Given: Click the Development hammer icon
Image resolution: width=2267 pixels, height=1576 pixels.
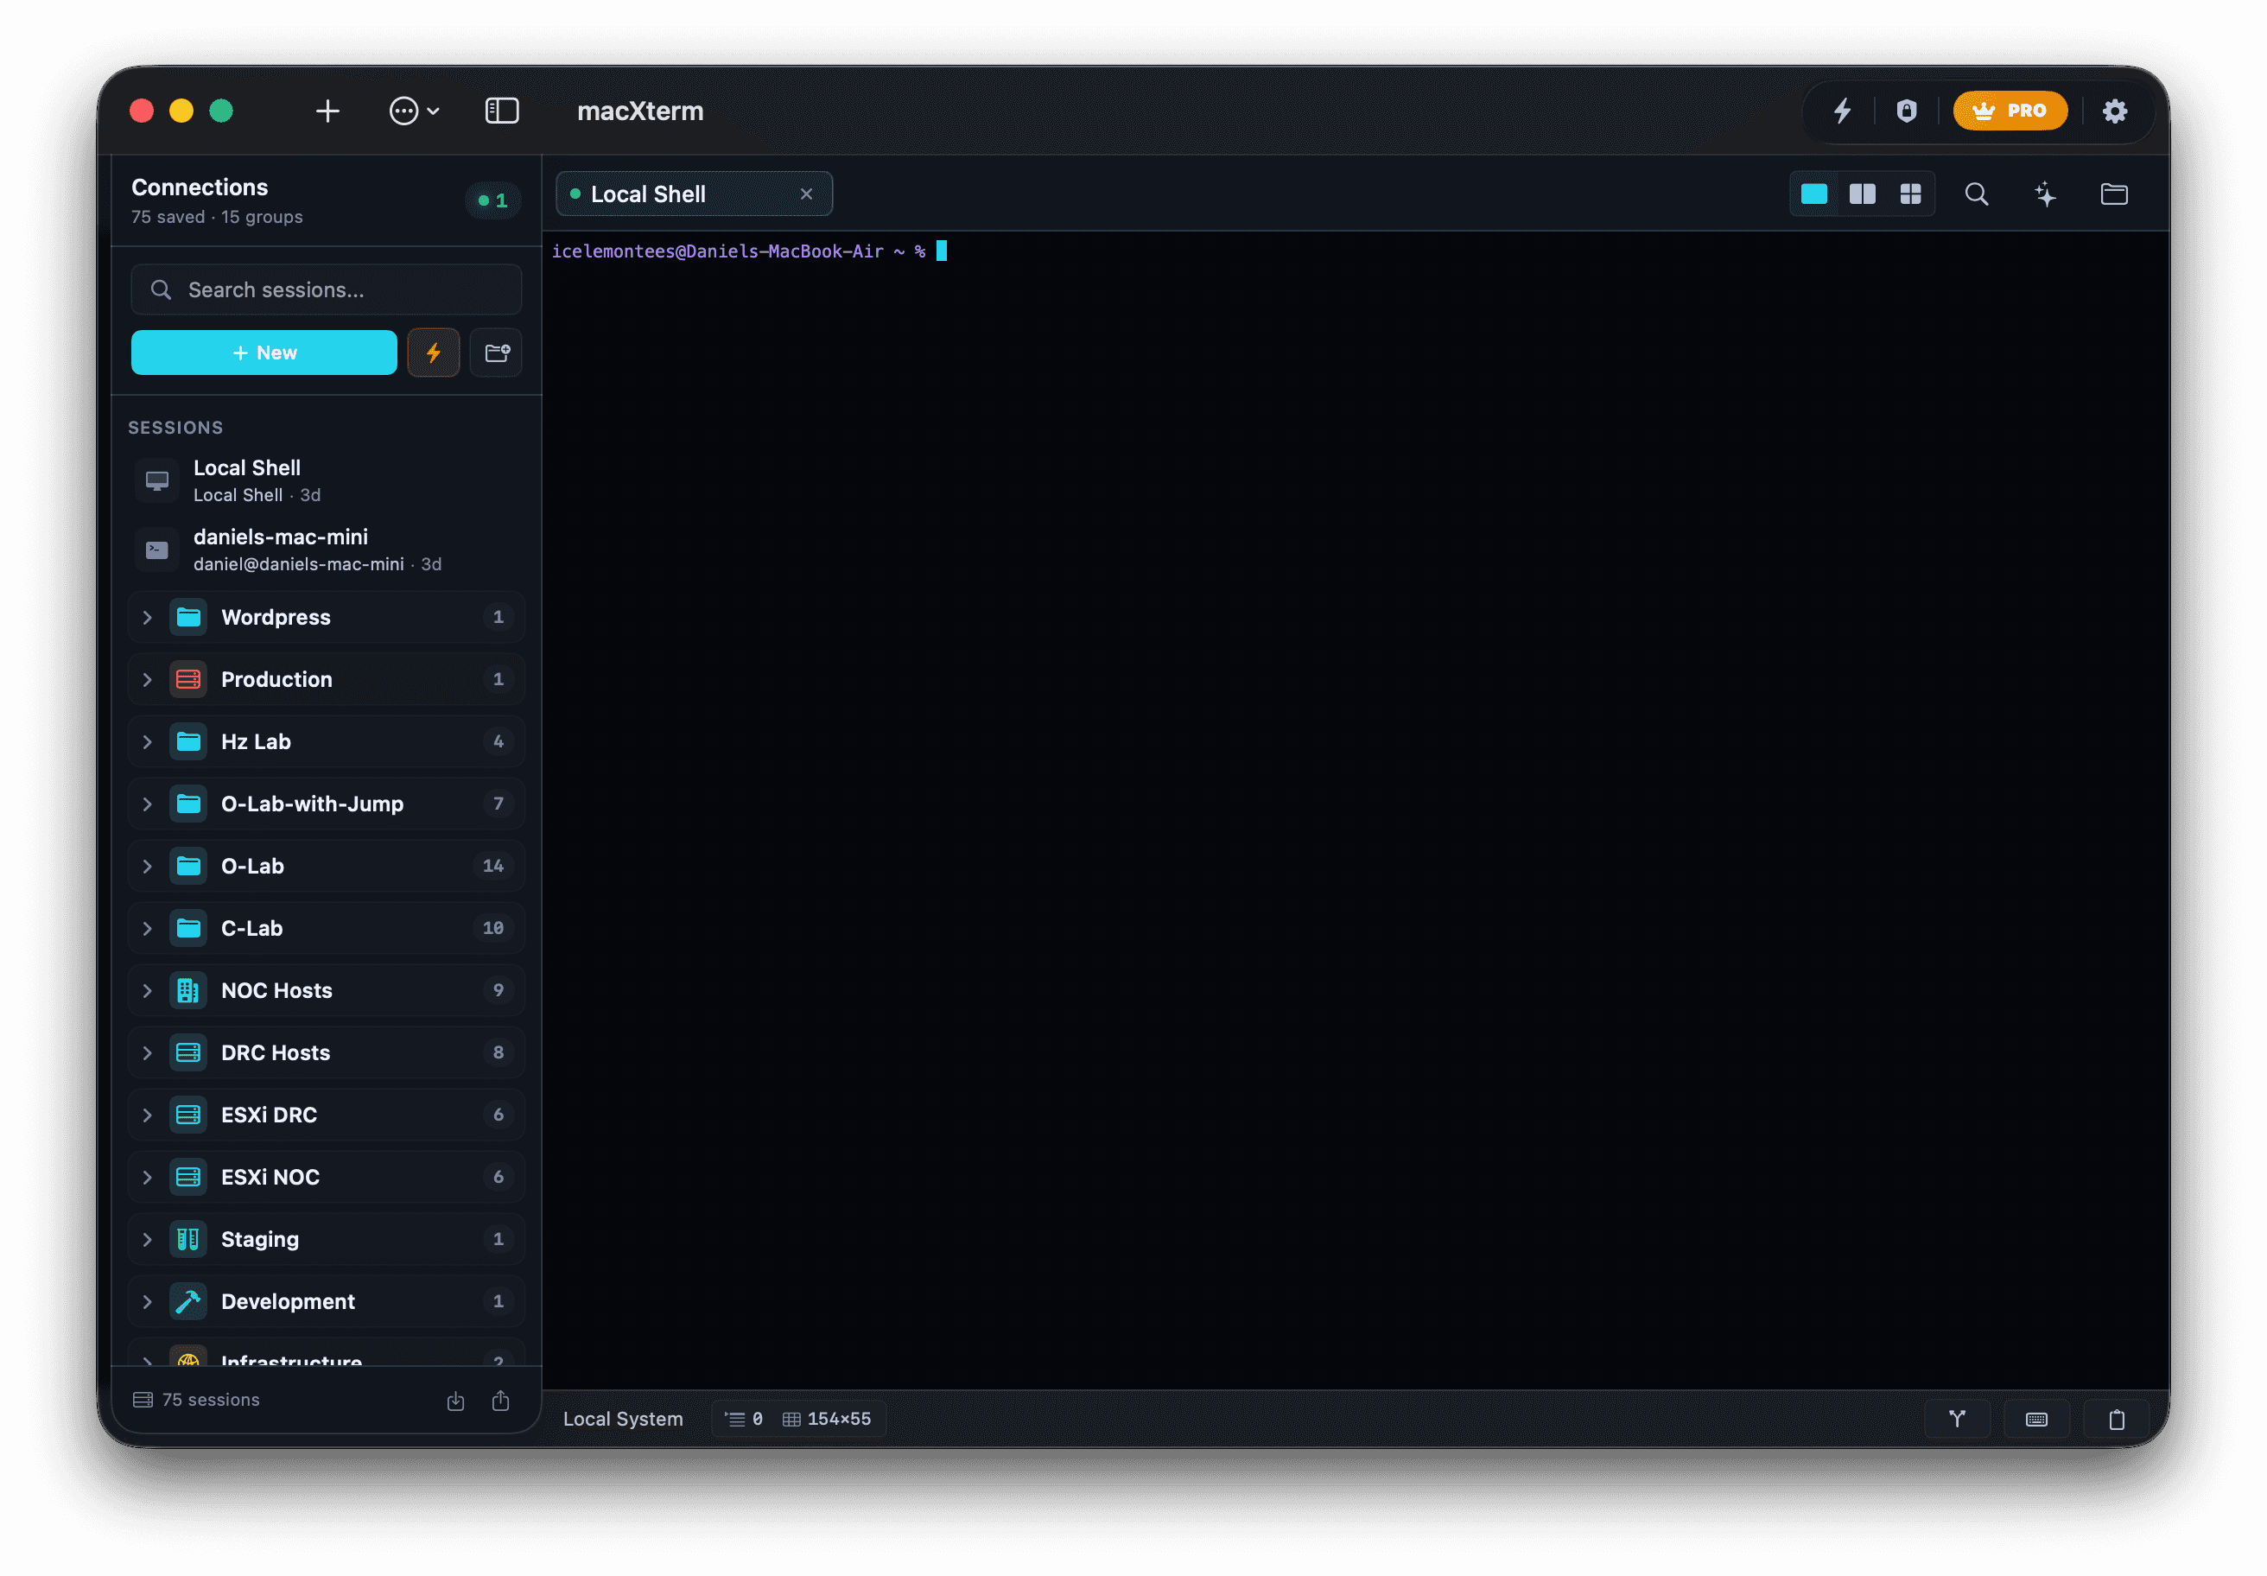Looking at the screenshot, I should coord(187,1301).
